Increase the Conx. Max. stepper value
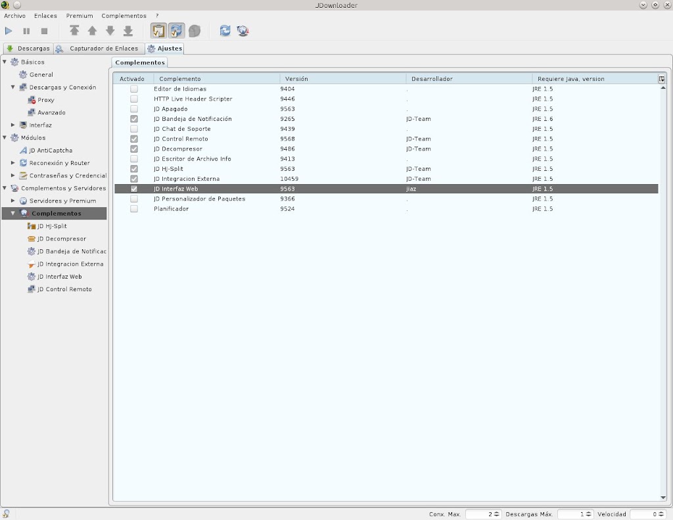673x520 pixels. [497, 512]
